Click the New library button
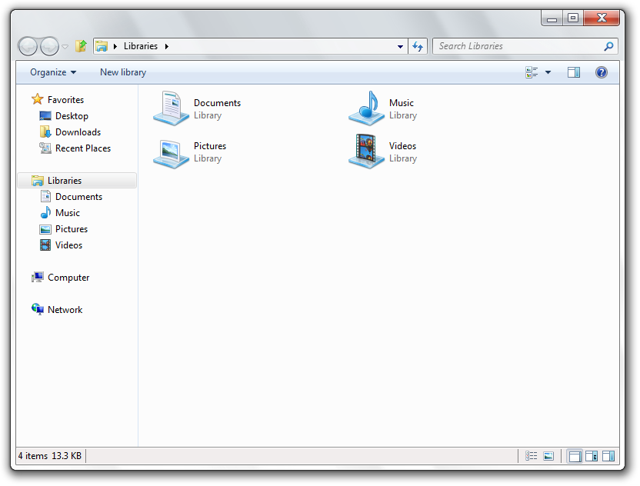The image size is (640, 486). point(123,72)
